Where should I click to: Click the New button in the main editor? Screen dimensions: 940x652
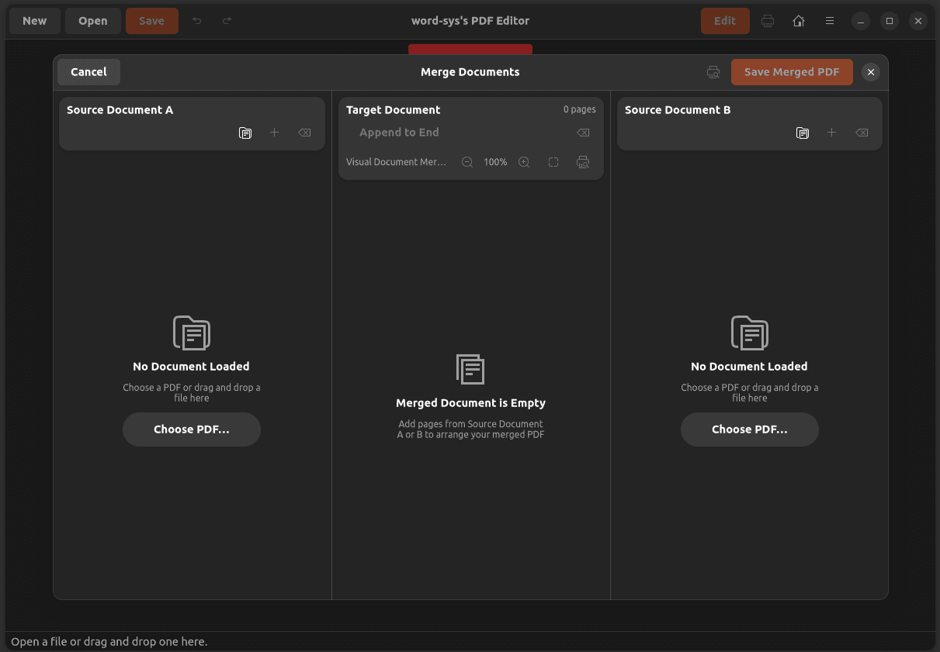tap(34, 21)
